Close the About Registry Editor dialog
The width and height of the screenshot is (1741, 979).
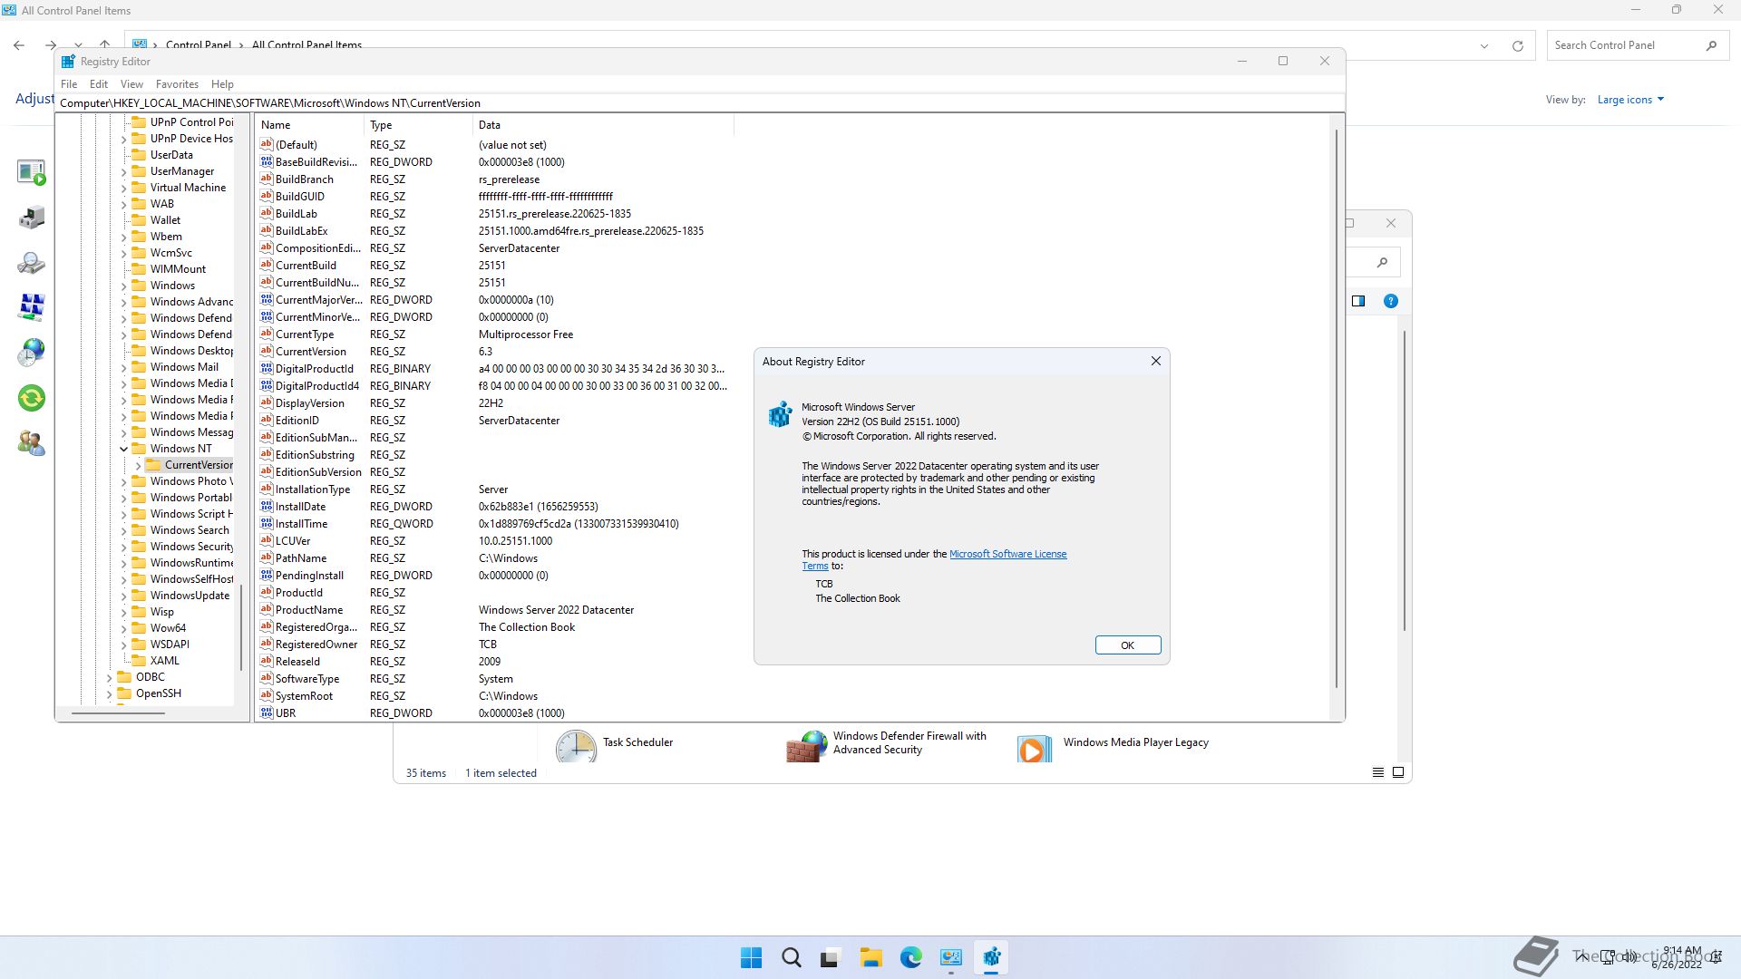[1155, 361]
